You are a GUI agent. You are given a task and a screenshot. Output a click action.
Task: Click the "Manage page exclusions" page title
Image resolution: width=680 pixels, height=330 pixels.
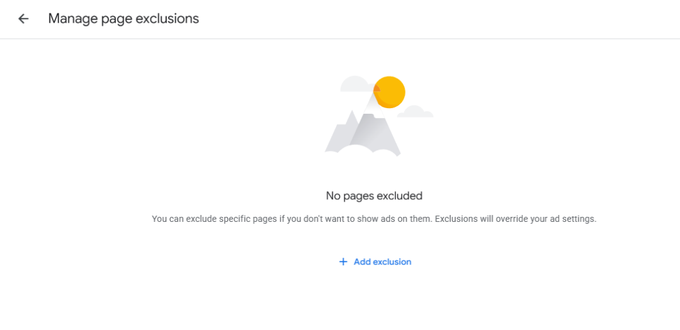(123, 19)
